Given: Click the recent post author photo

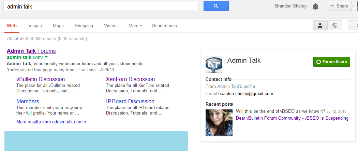Looking at the screenshot, I should point(219,123).
